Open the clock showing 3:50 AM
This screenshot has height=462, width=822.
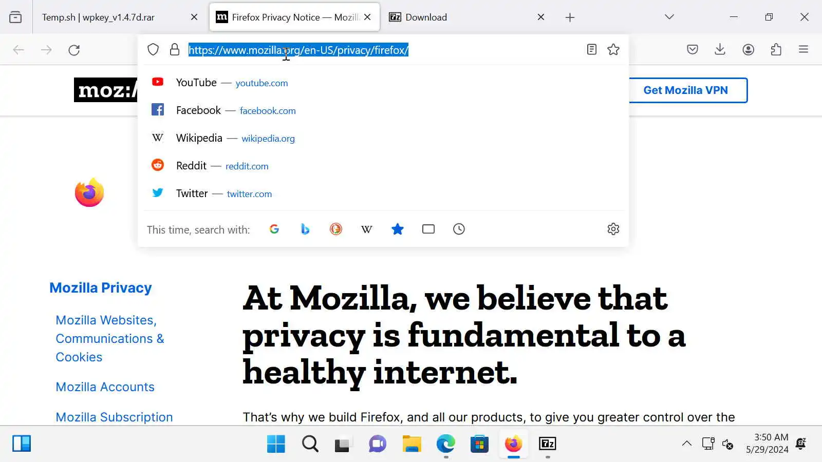767,443
